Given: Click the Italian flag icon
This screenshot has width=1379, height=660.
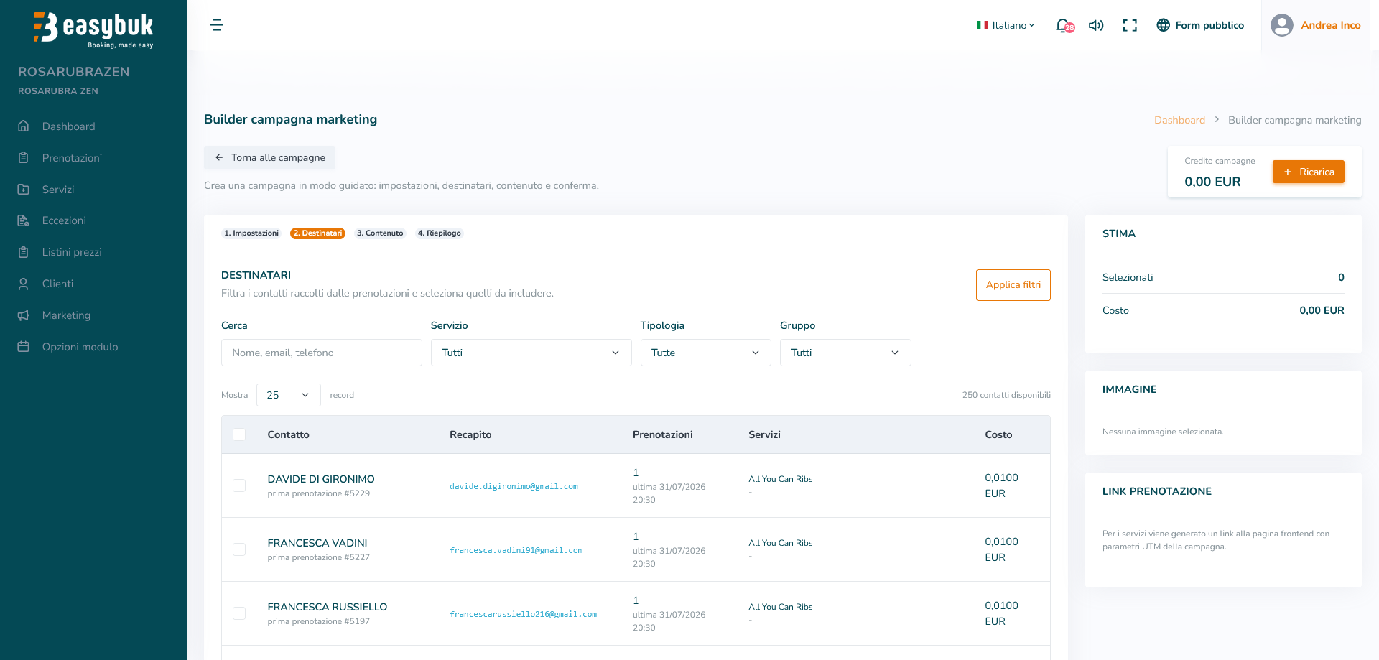Looking at the screenshot, I should coord(983,25).
